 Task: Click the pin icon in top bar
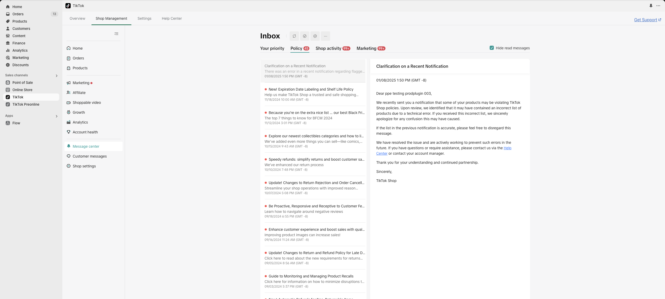651,6
